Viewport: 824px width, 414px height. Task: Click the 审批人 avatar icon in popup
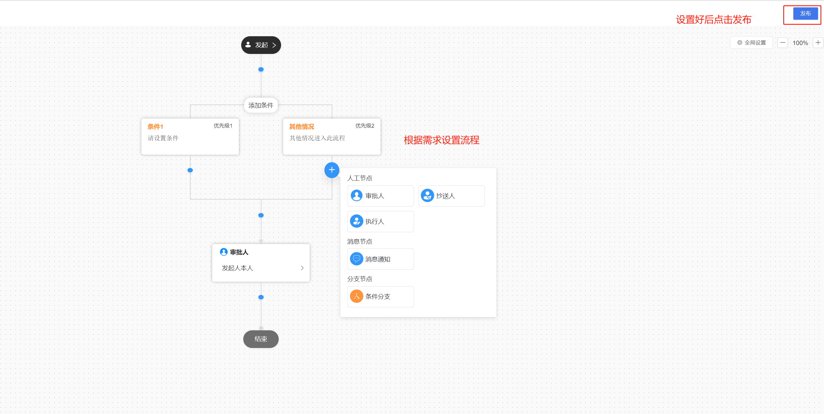coord(356,196)
